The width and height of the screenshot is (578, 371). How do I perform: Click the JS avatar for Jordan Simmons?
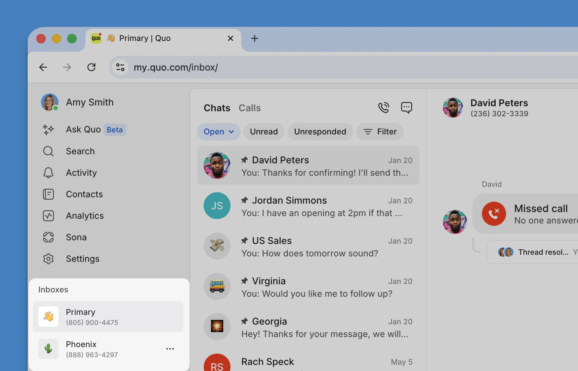(217, 206)
